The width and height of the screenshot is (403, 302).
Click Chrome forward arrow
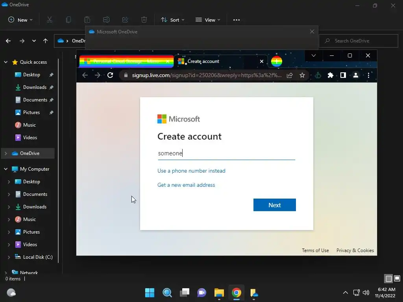(98, 75)
